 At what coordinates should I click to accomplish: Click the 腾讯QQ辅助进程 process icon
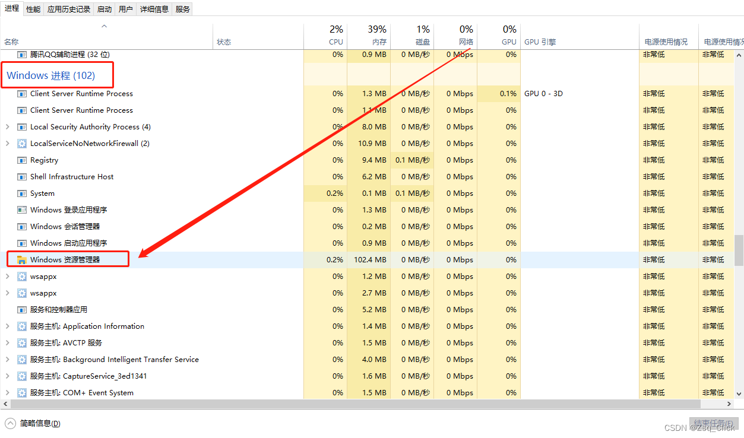click(x=22, y=55)
